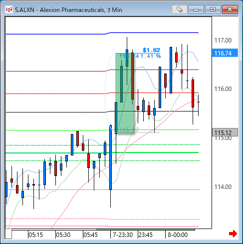Viewport: 243px width, 244px height.
Task: Click the green shaded measurement rectangle
Action: (124, 93)
